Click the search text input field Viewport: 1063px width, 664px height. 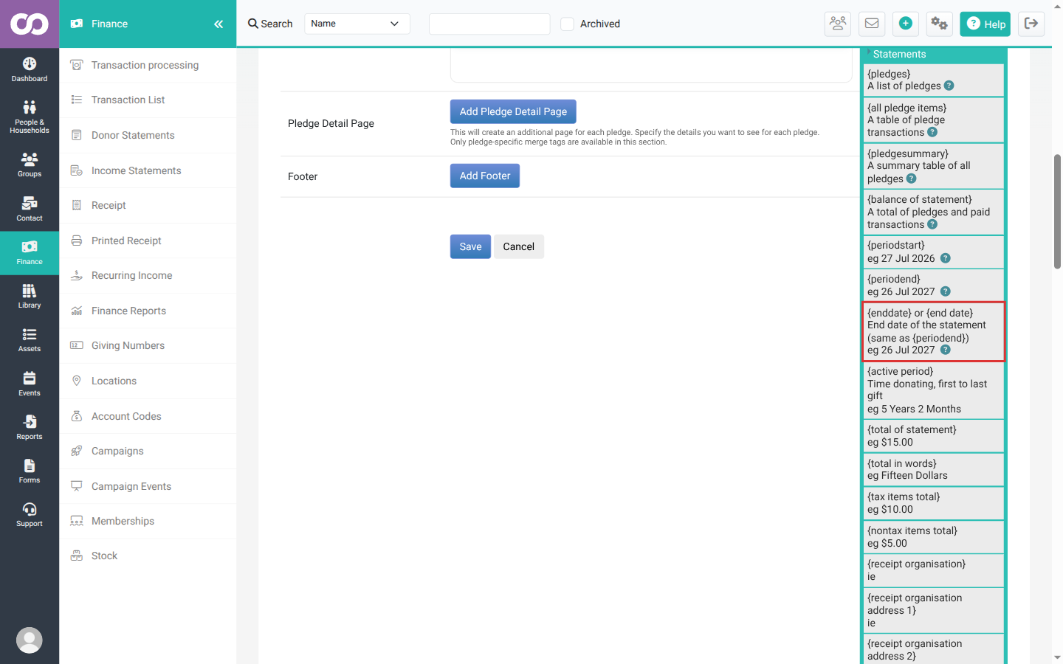489,24
